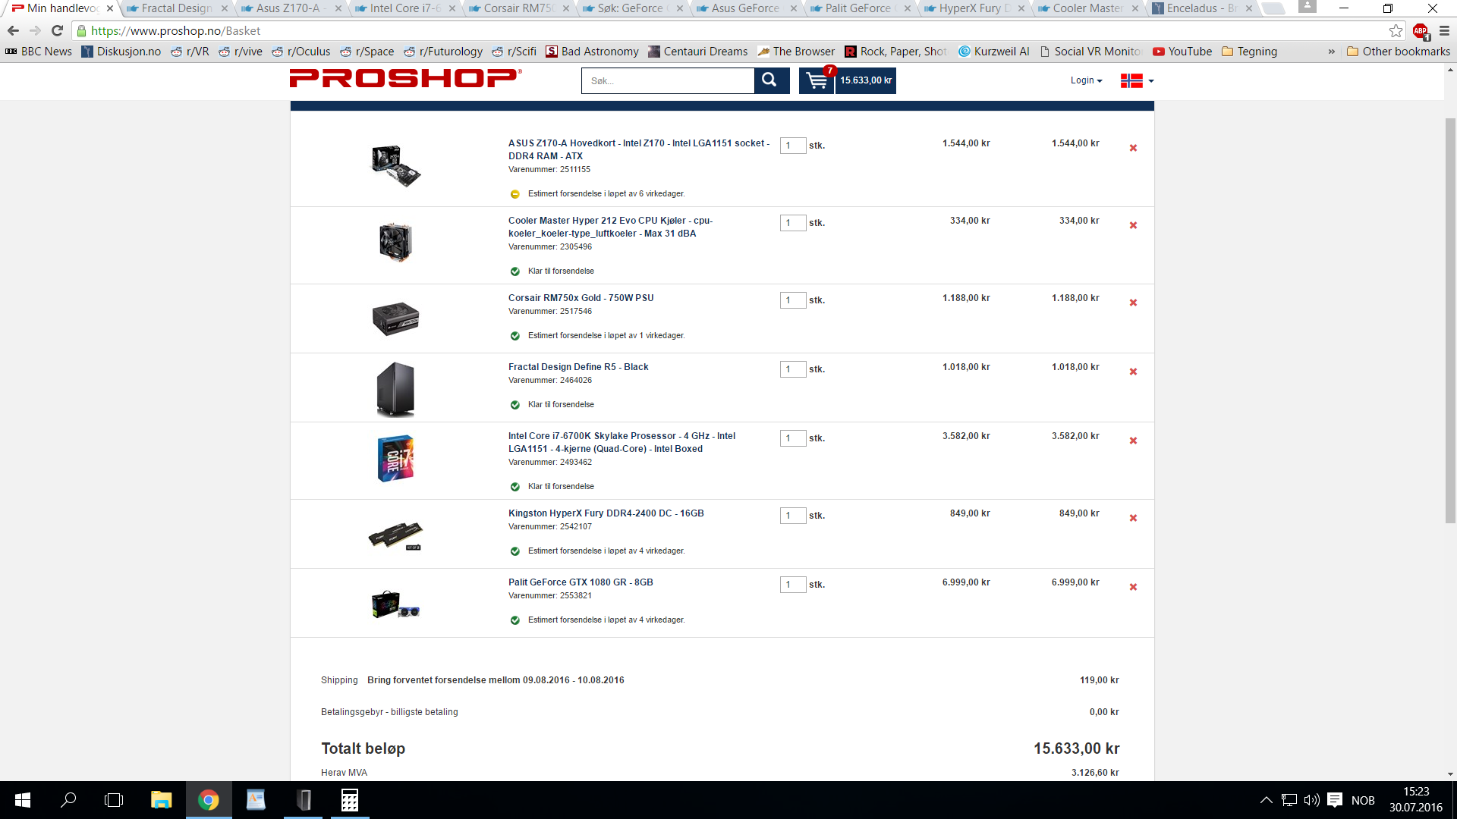
Task: Expand the Login dropdown
Action: pyautogui.click(x=1086, y=80)
